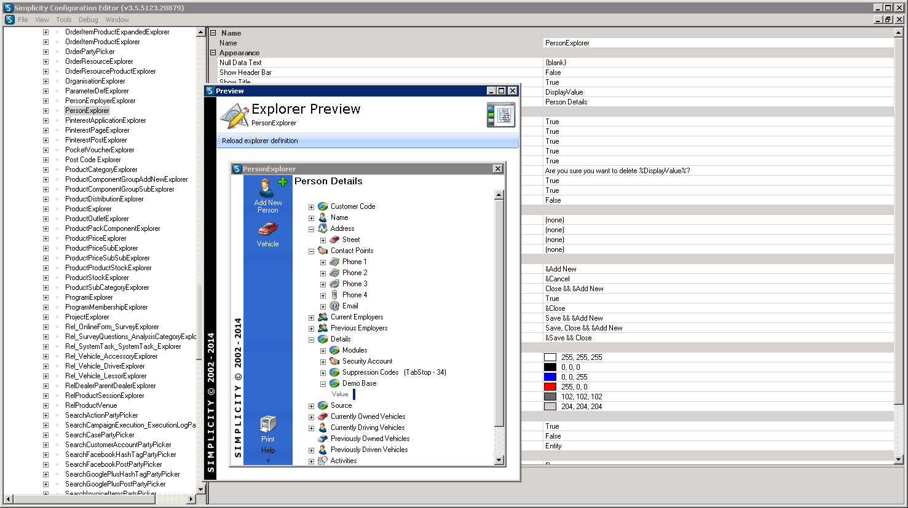Collapse the Demo Base node

[323, 384]
